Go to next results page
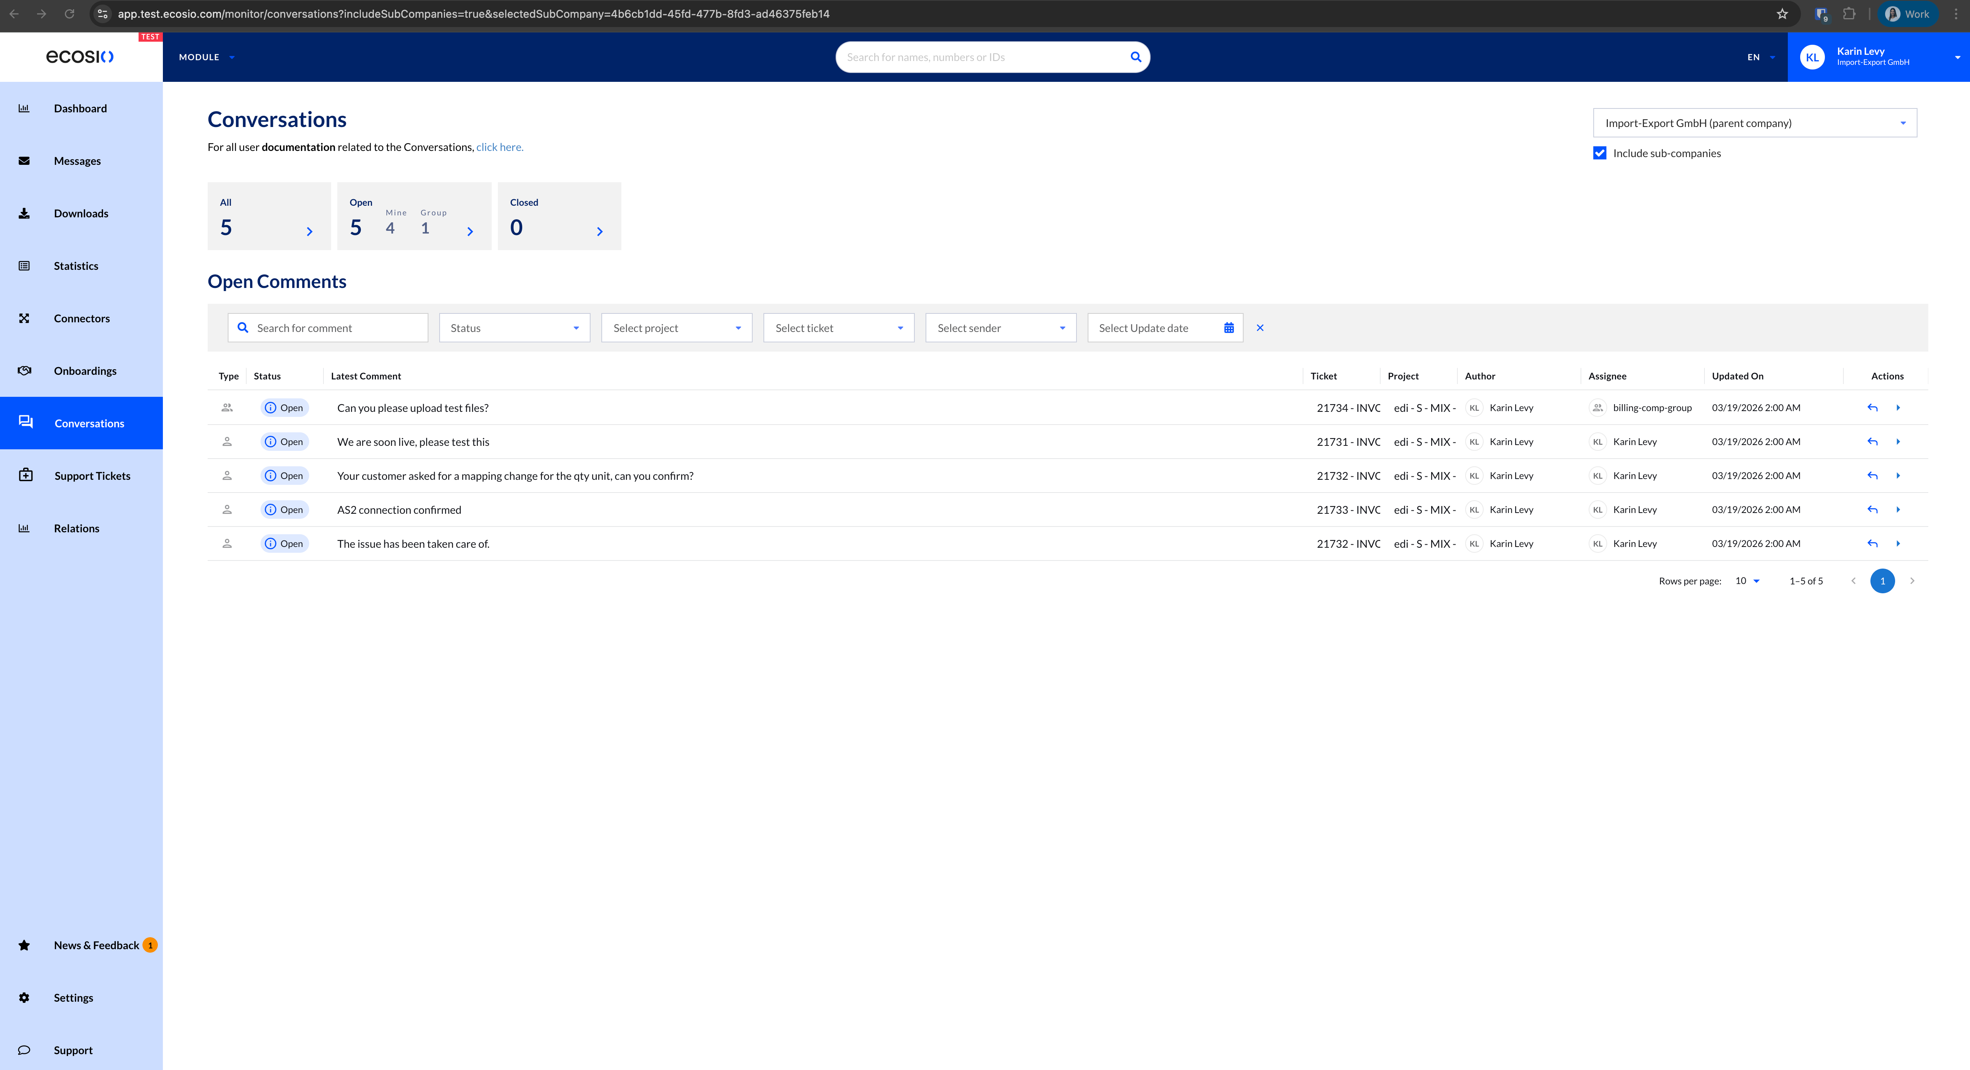Image resolution: width=1970 pixels, height=1070 pixels. (x=1912, y=581)
